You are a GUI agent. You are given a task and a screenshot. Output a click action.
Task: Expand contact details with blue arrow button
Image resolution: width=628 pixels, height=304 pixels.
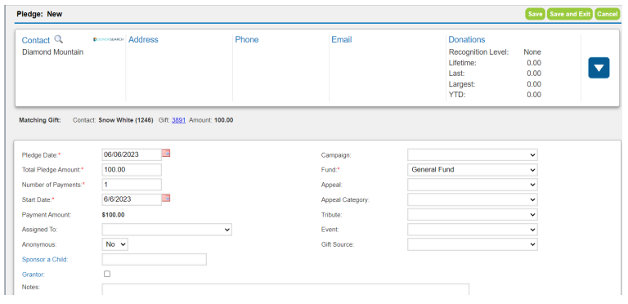pos(599,68)
